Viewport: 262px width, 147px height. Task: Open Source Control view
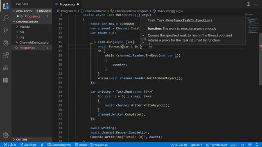pos(6,30)
